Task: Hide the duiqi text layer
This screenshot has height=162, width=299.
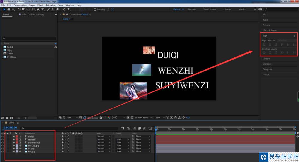Action: coord(2,136)
